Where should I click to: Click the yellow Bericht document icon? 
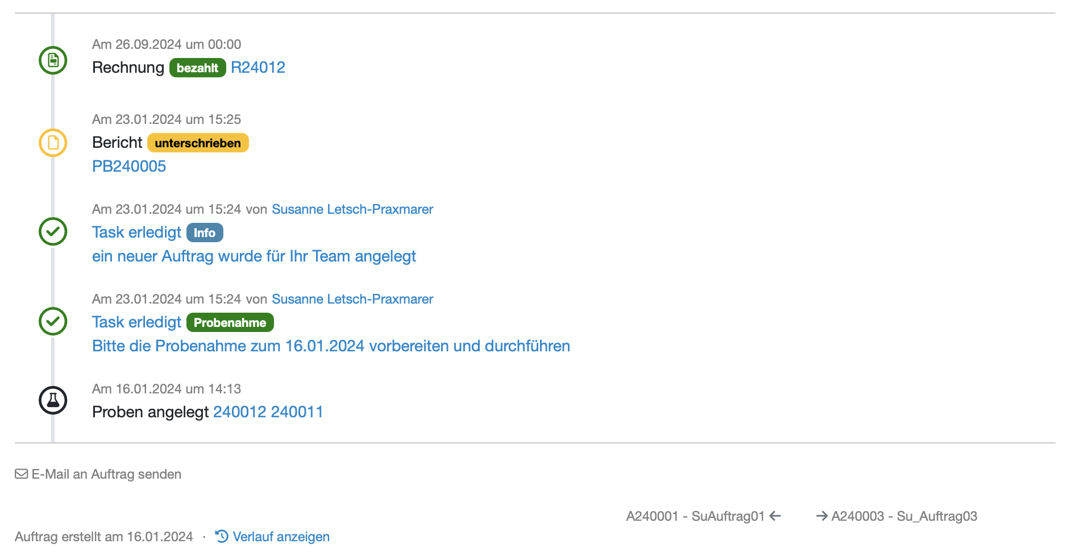(x=52, y=143)
